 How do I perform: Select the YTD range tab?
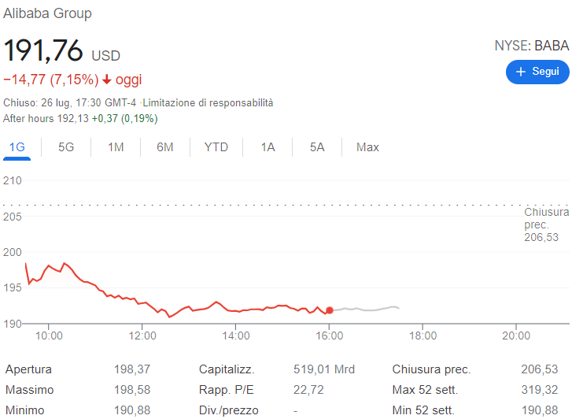pos(216,147)
